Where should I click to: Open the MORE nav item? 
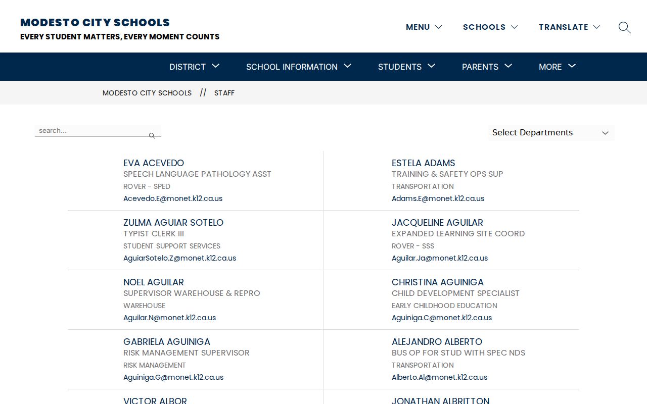point(550,67)
